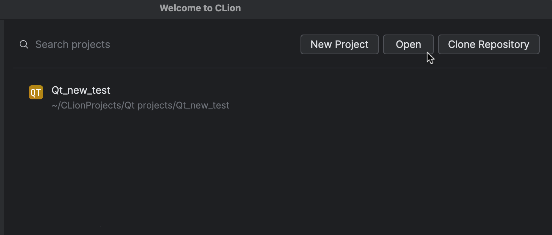Clone a repository from version control
The image size is (552, 235).
coord(489,44)
